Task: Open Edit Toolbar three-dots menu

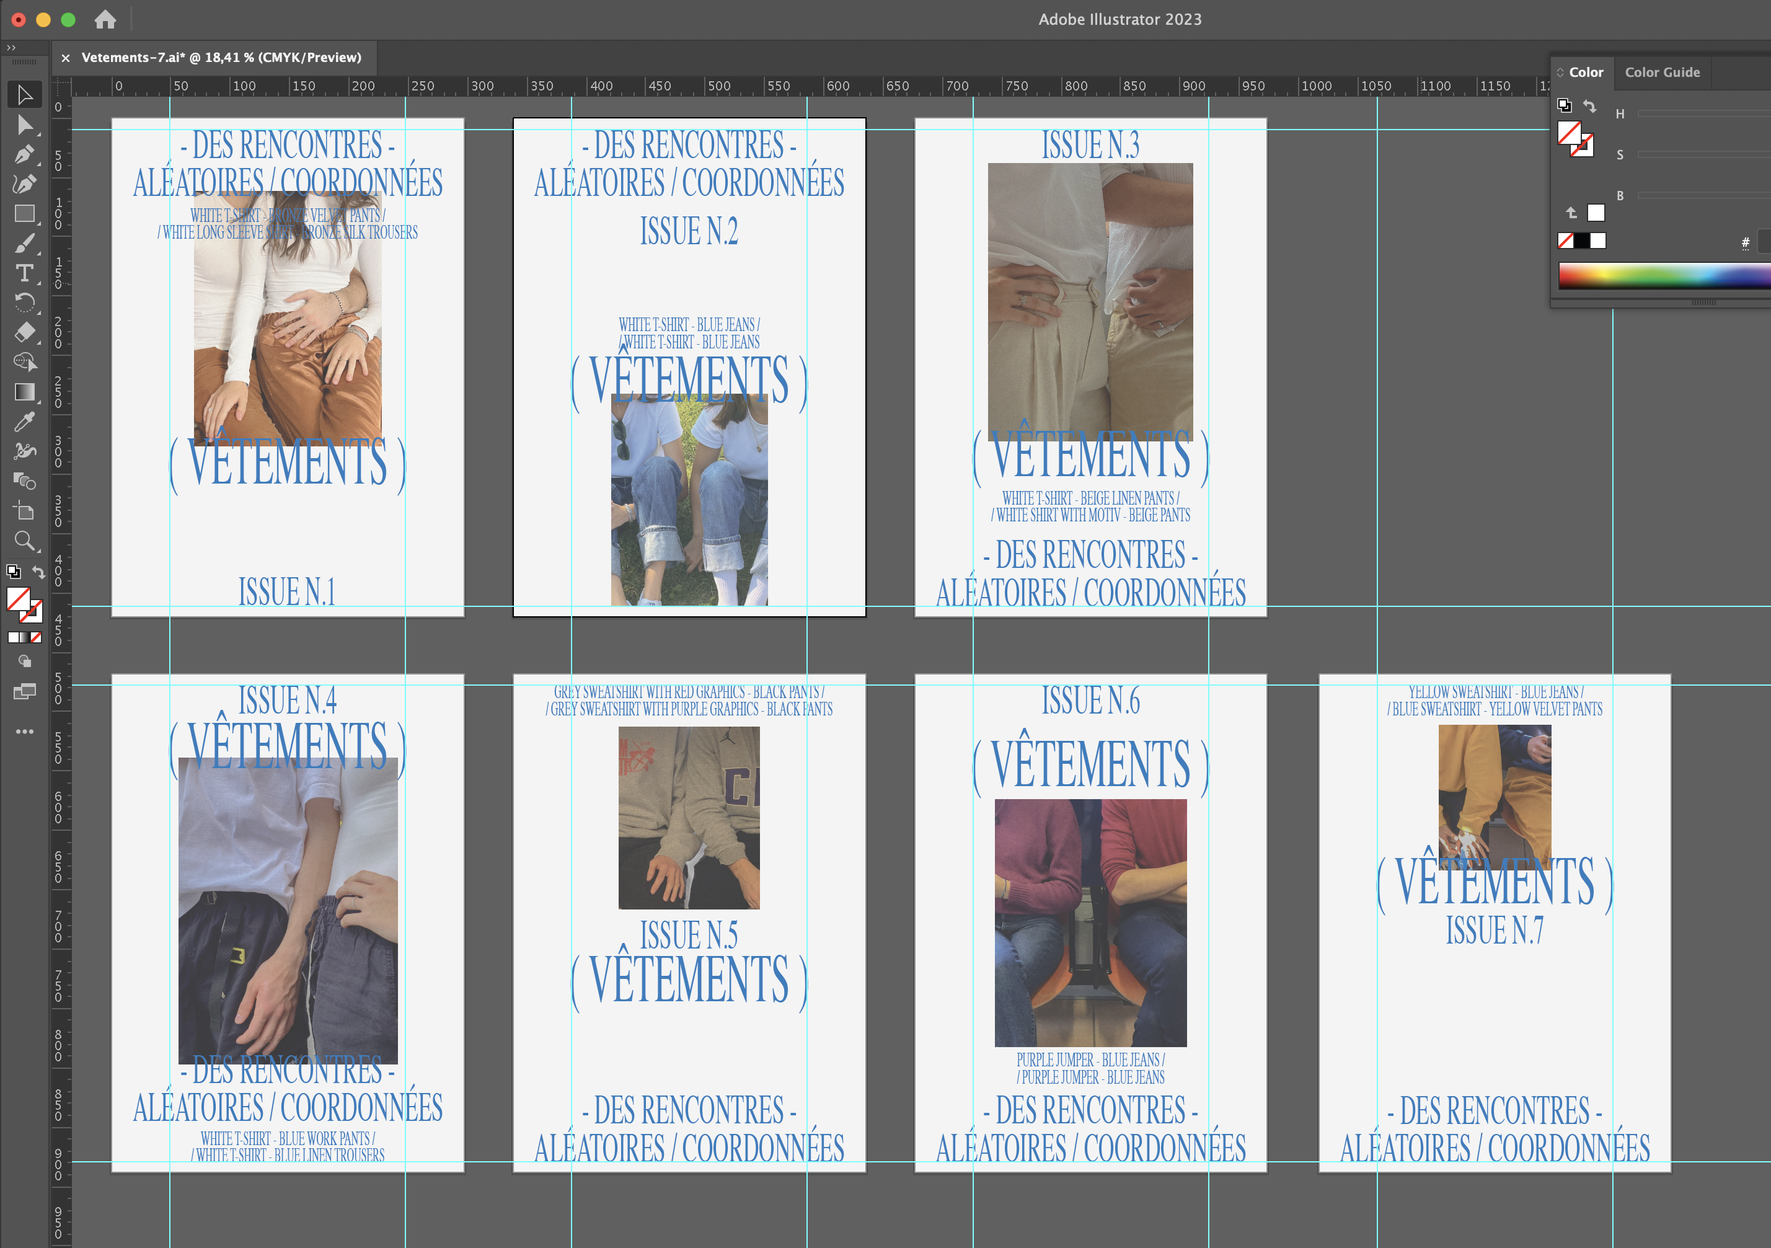Action: pyautogui.click(x=24, y=731)
